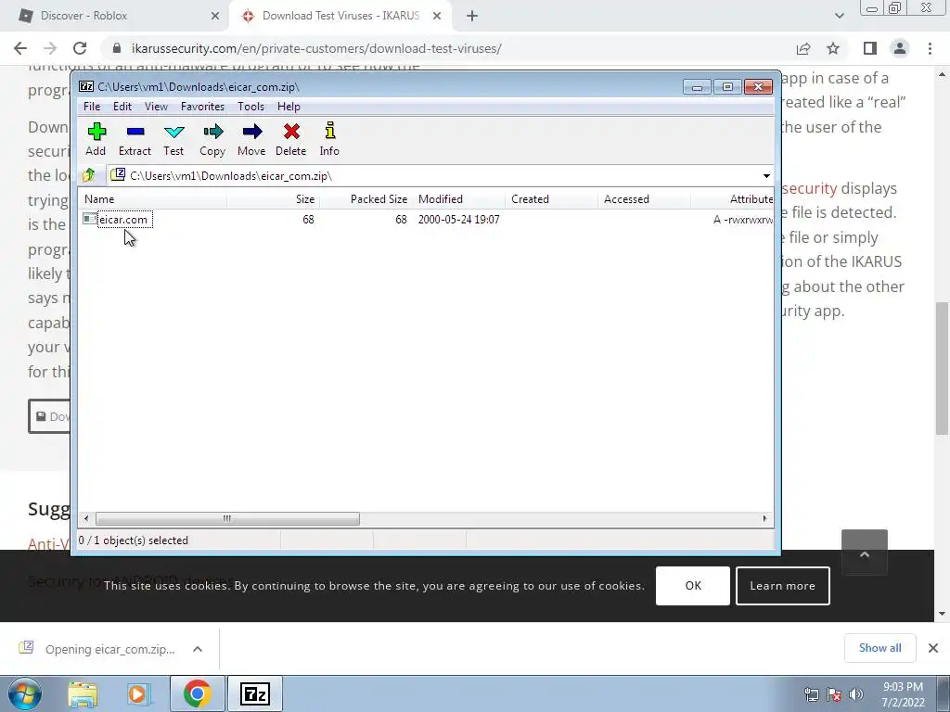The height and width of the screenshot is (712, 950).
Task: Click the network tray icon
Action: tap(811, 694)
